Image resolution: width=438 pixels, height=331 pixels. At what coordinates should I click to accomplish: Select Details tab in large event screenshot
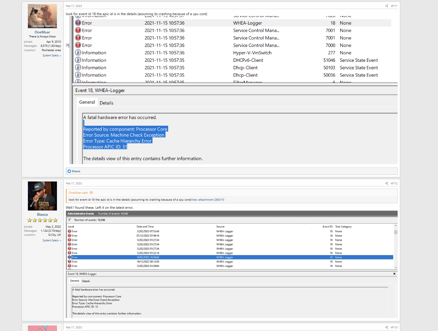[x=107, y=103]
